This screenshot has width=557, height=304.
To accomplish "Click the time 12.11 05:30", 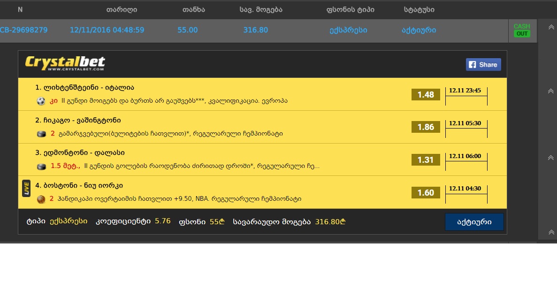I will [x=465, y=123].
